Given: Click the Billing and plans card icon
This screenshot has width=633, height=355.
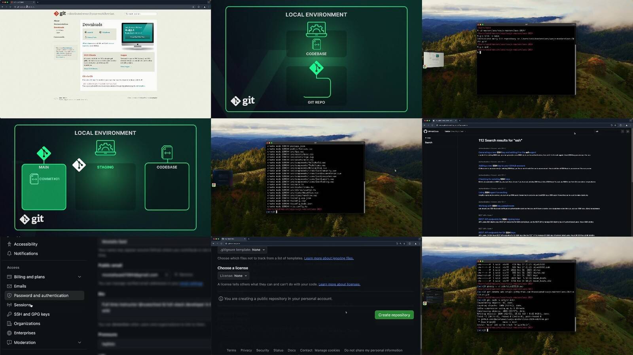Looking at the screenshot, I should tap(9, 277).
